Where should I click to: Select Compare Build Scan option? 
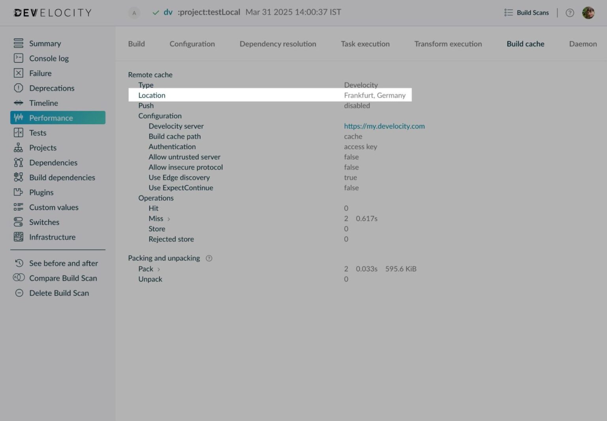tap(63, 278)
